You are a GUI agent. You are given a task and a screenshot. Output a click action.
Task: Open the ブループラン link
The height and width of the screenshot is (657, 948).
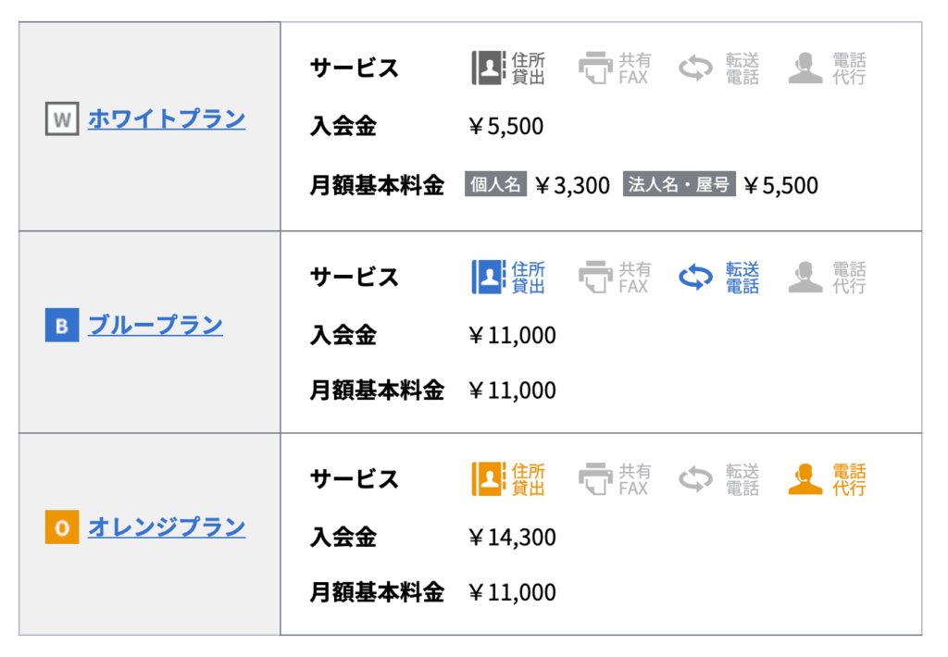pos(156,325)
